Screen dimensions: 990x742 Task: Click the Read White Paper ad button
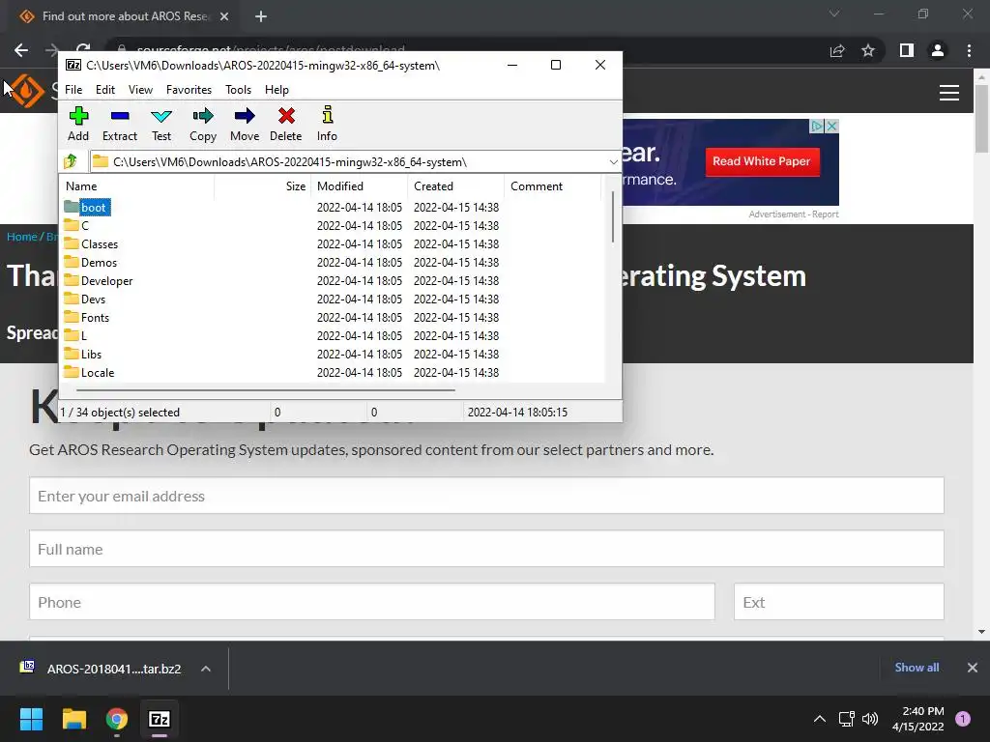[x=762, y=161]
